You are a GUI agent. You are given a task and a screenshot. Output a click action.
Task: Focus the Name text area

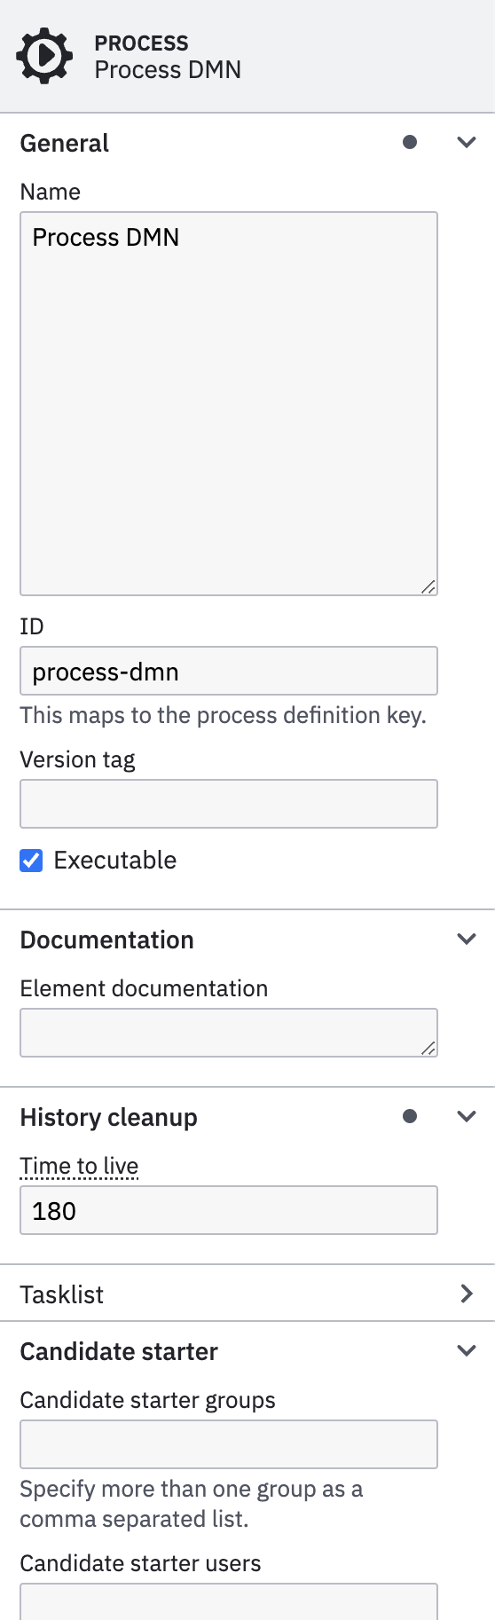click(229, 404)
